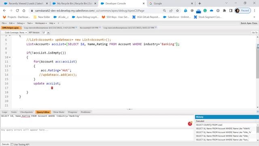The height and width of the screenshot is (146, 259).
Task: Switch to Tests panel tab
Action: pyautogui.click(x=14, y=112)
